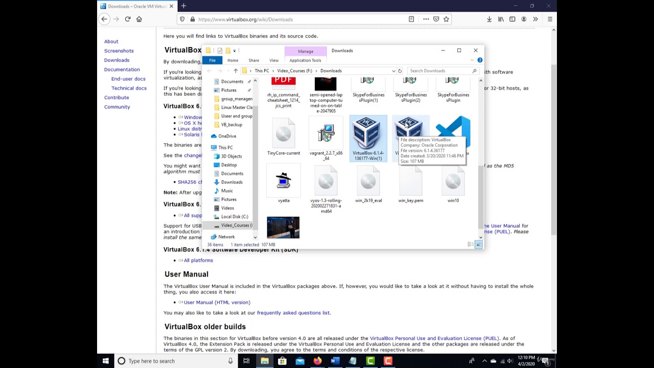Select the TinyCore-current disc image file

[x=284, y=137]
